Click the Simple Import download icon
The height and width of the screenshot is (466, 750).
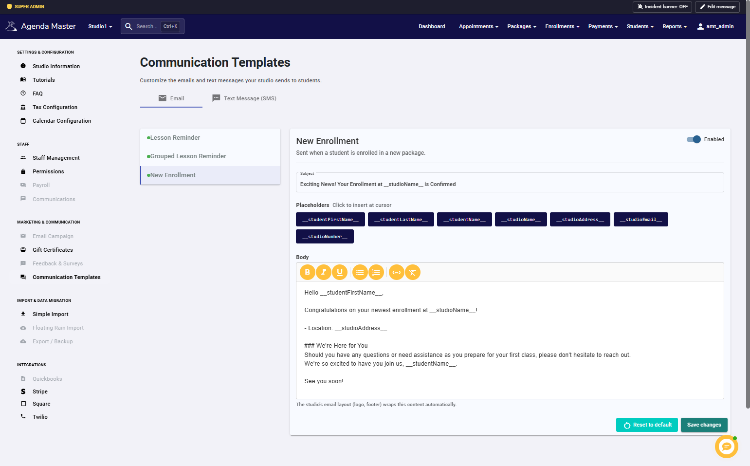(23, 314)
